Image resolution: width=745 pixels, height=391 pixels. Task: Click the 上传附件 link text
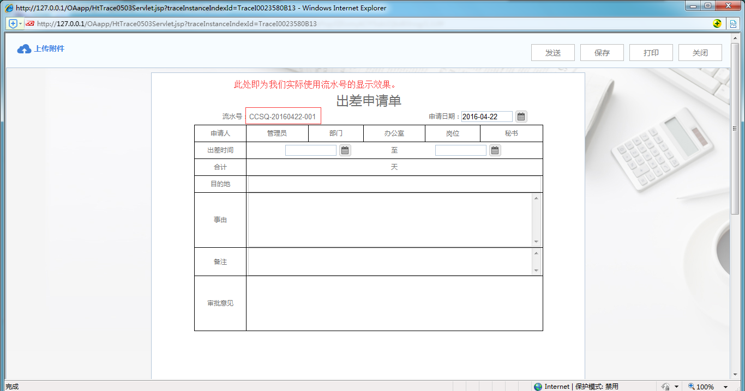(49, 48)
